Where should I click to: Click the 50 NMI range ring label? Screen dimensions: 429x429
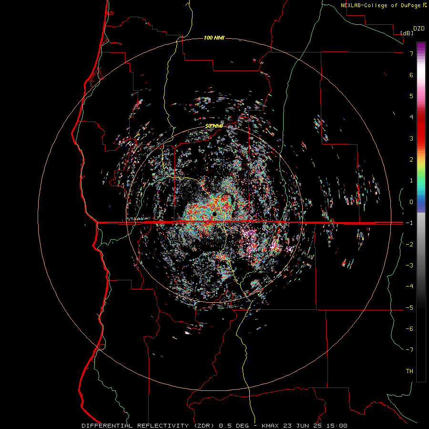click(214, 126)
